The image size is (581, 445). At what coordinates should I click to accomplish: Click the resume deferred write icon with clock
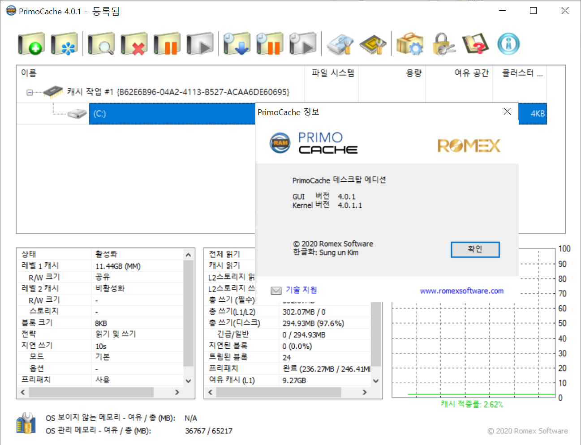coord(303,44)
